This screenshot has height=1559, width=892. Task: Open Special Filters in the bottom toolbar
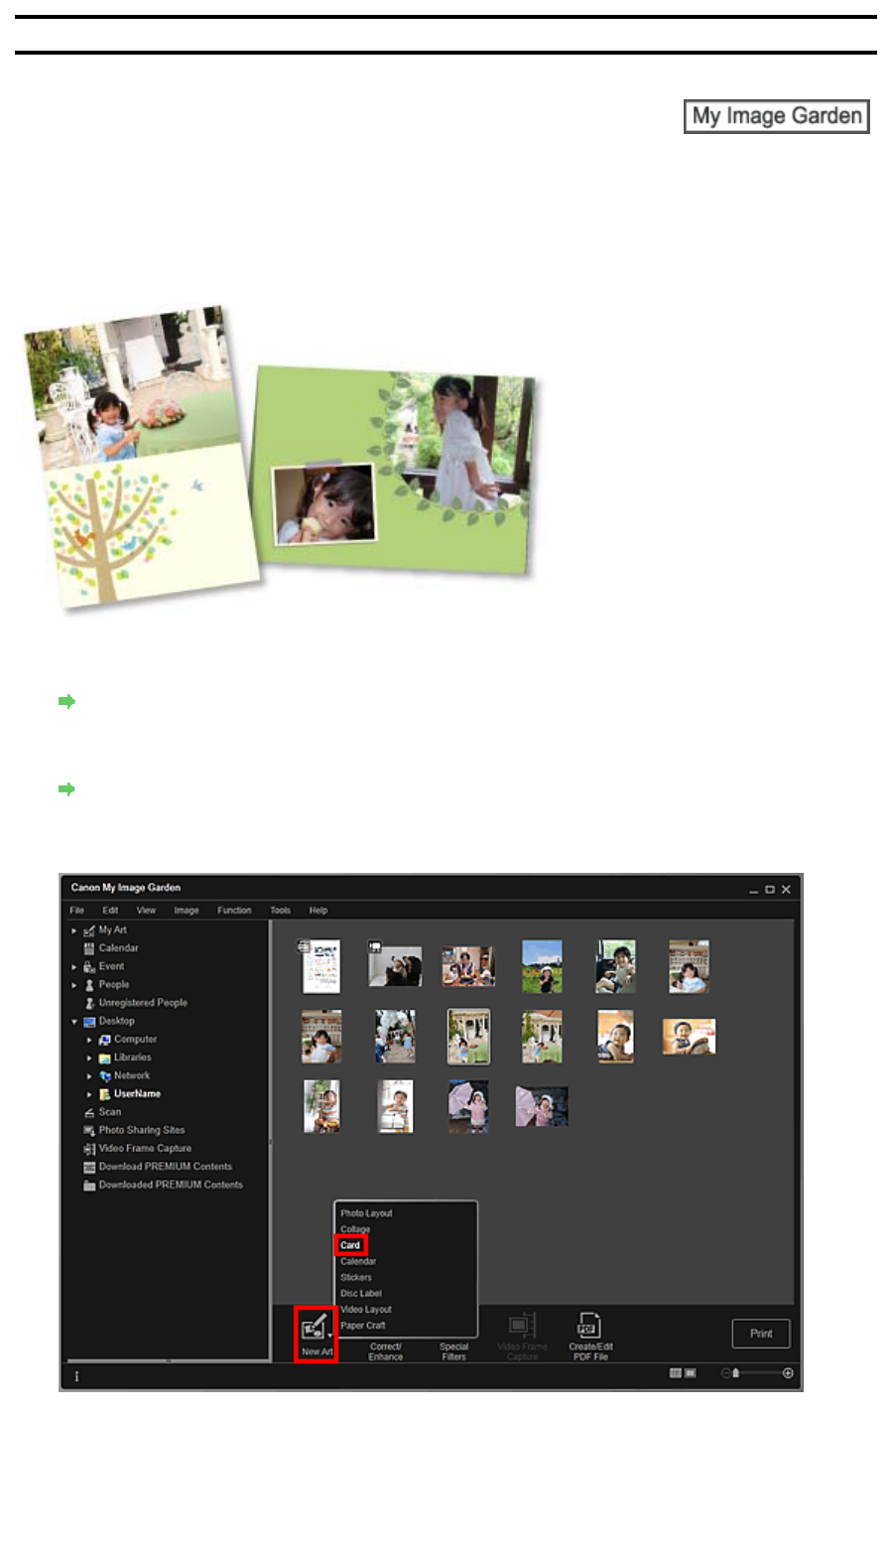point(453,1351)
